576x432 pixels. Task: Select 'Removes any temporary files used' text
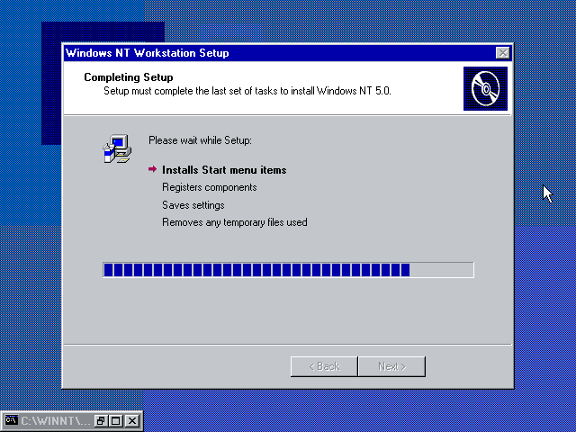(x=235, y=222)
